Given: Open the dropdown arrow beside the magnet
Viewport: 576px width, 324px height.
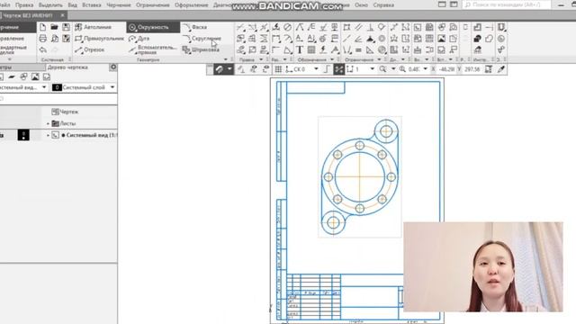Looking at the screenshot, I should tap(229, 69).
